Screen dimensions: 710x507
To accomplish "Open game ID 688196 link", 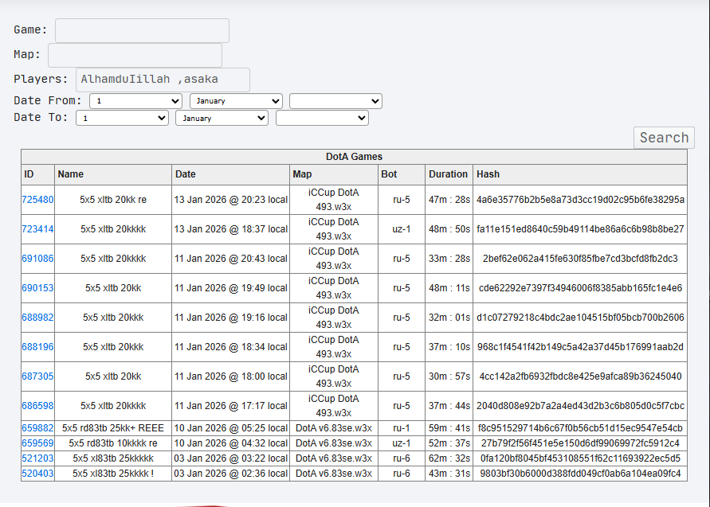I will click(37, 346).
